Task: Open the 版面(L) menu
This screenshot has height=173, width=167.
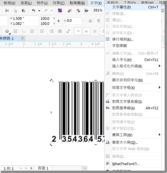Action: [26, 3]
